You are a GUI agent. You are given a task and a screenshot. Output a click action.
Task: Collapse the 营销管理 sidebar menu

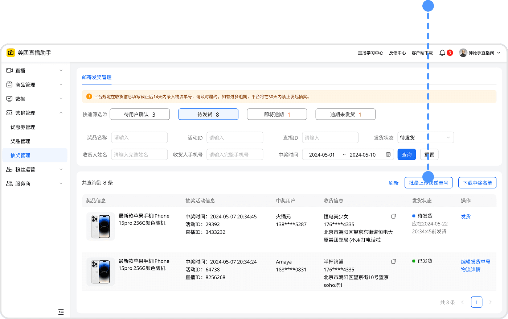[x=61, y=113]
